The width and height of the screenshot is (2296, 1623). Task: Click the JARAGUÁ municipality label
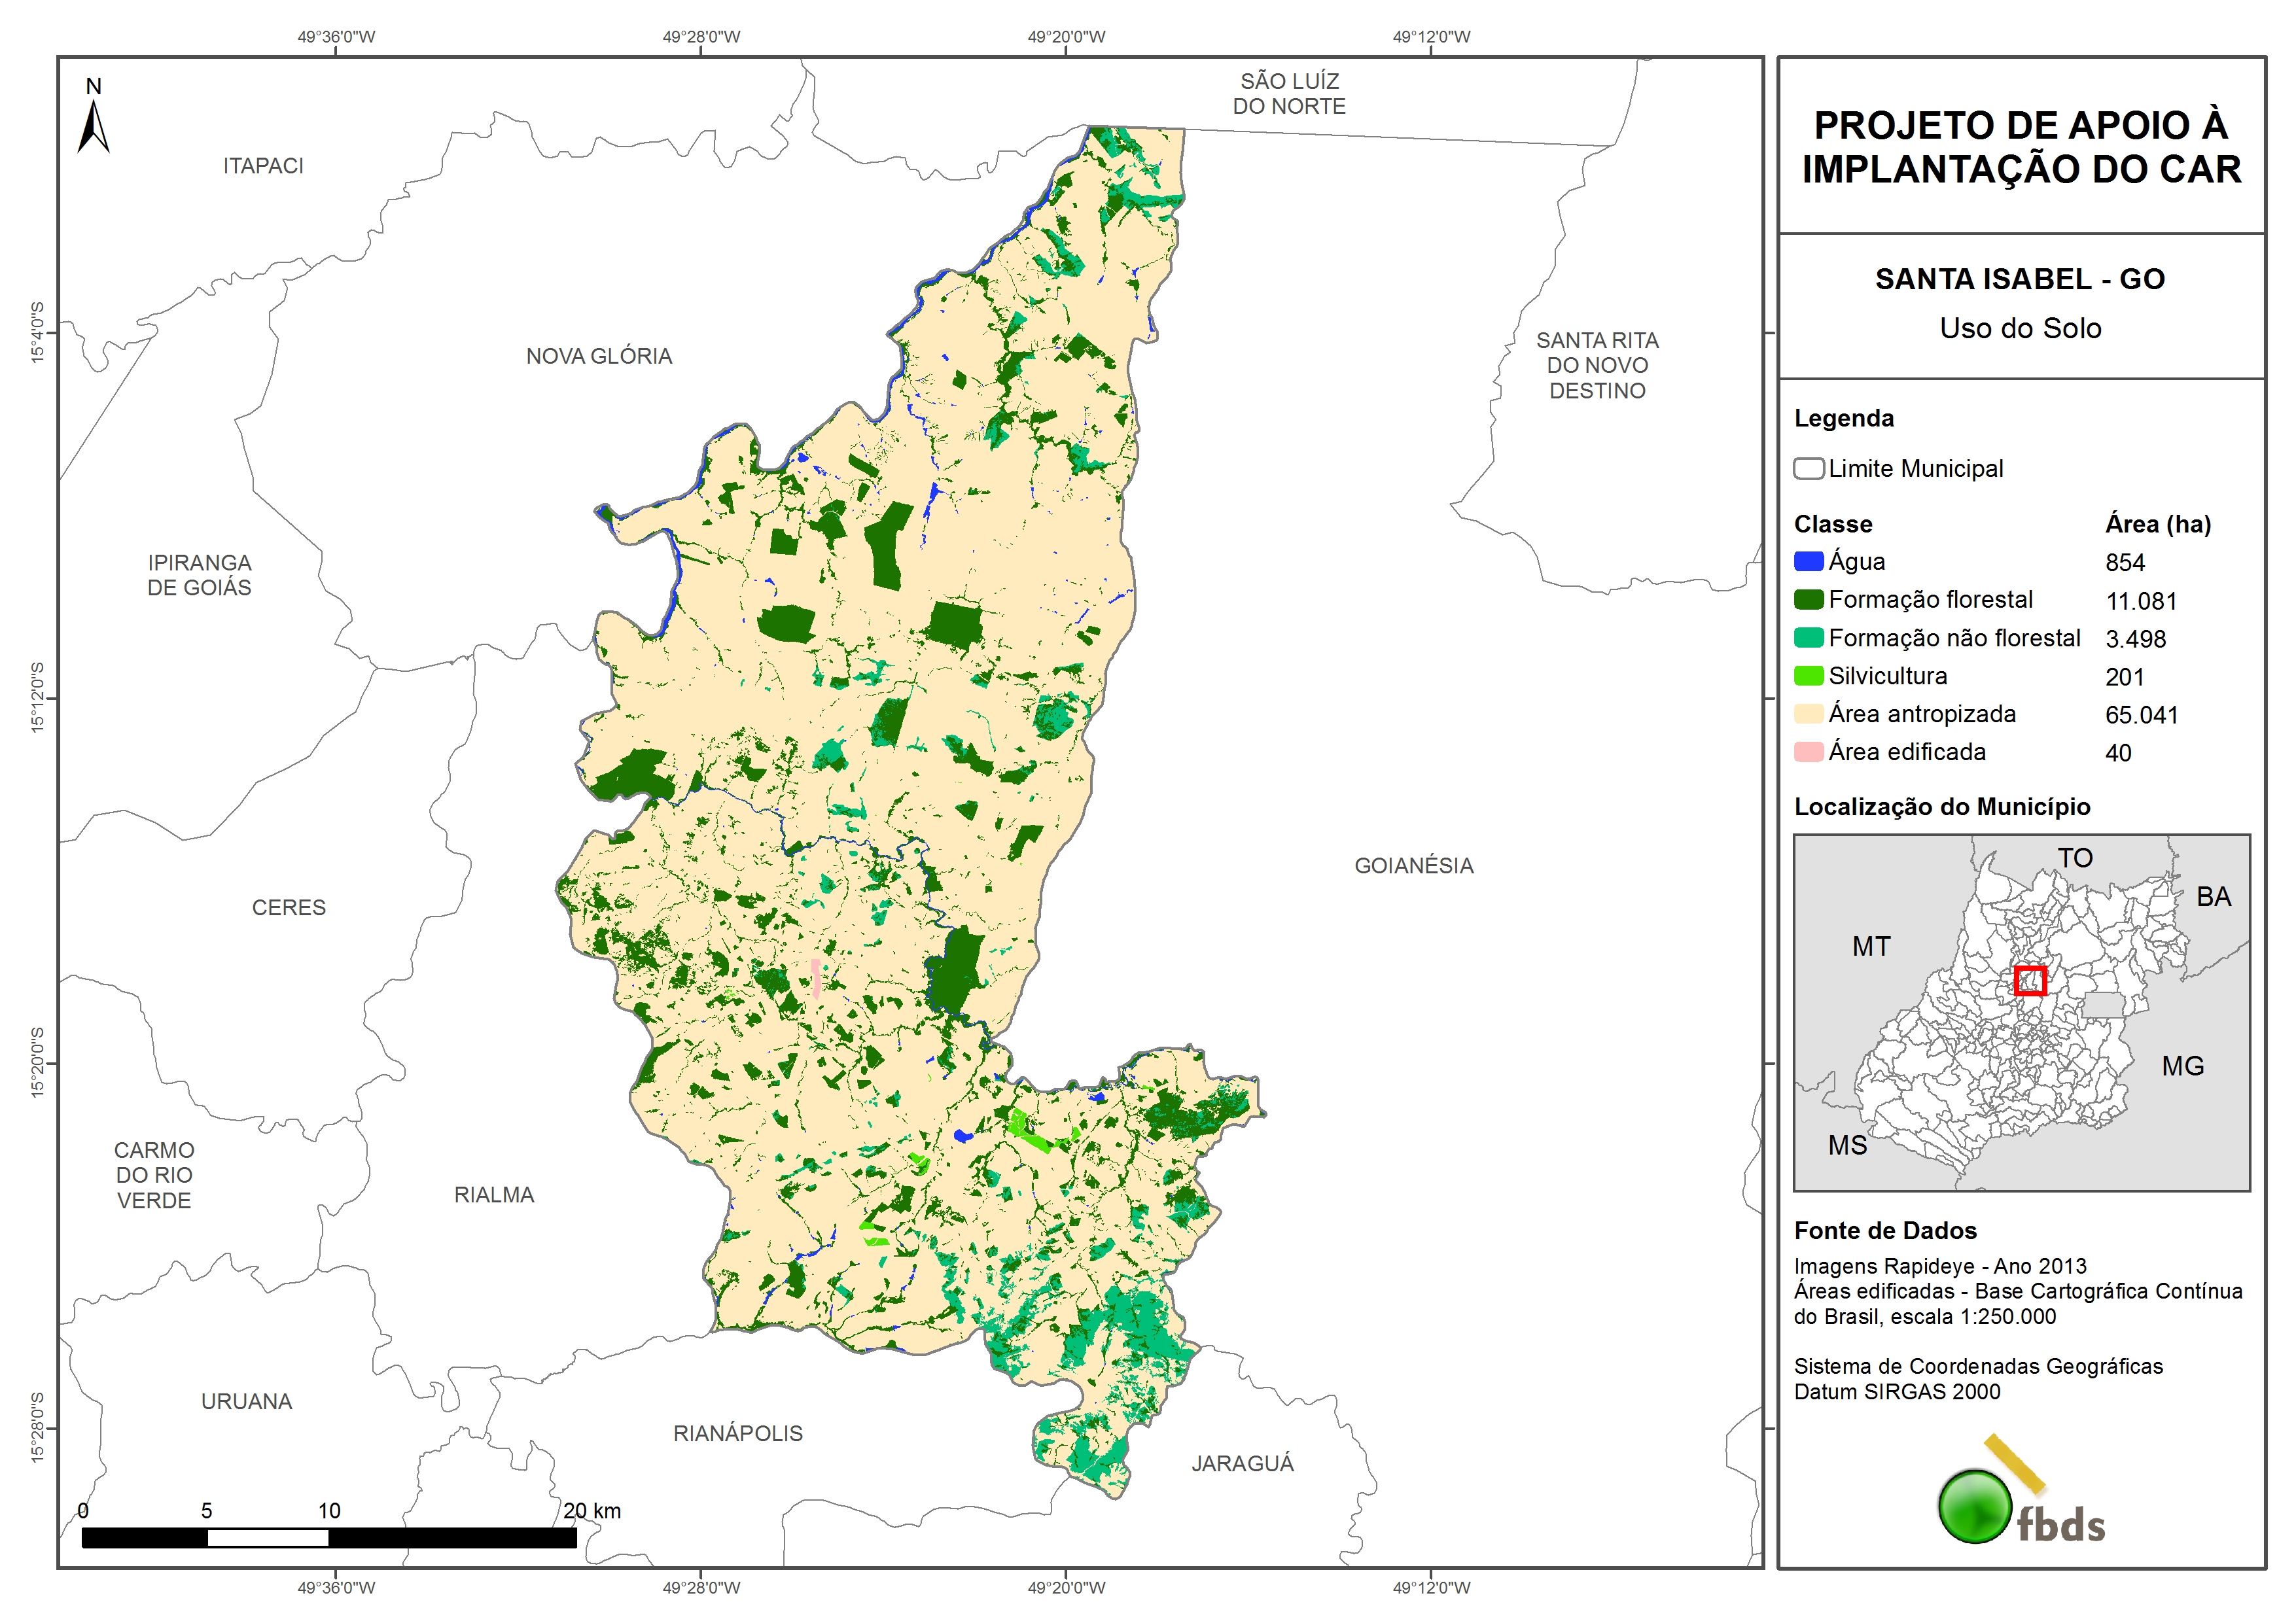click(1242, 1463)
